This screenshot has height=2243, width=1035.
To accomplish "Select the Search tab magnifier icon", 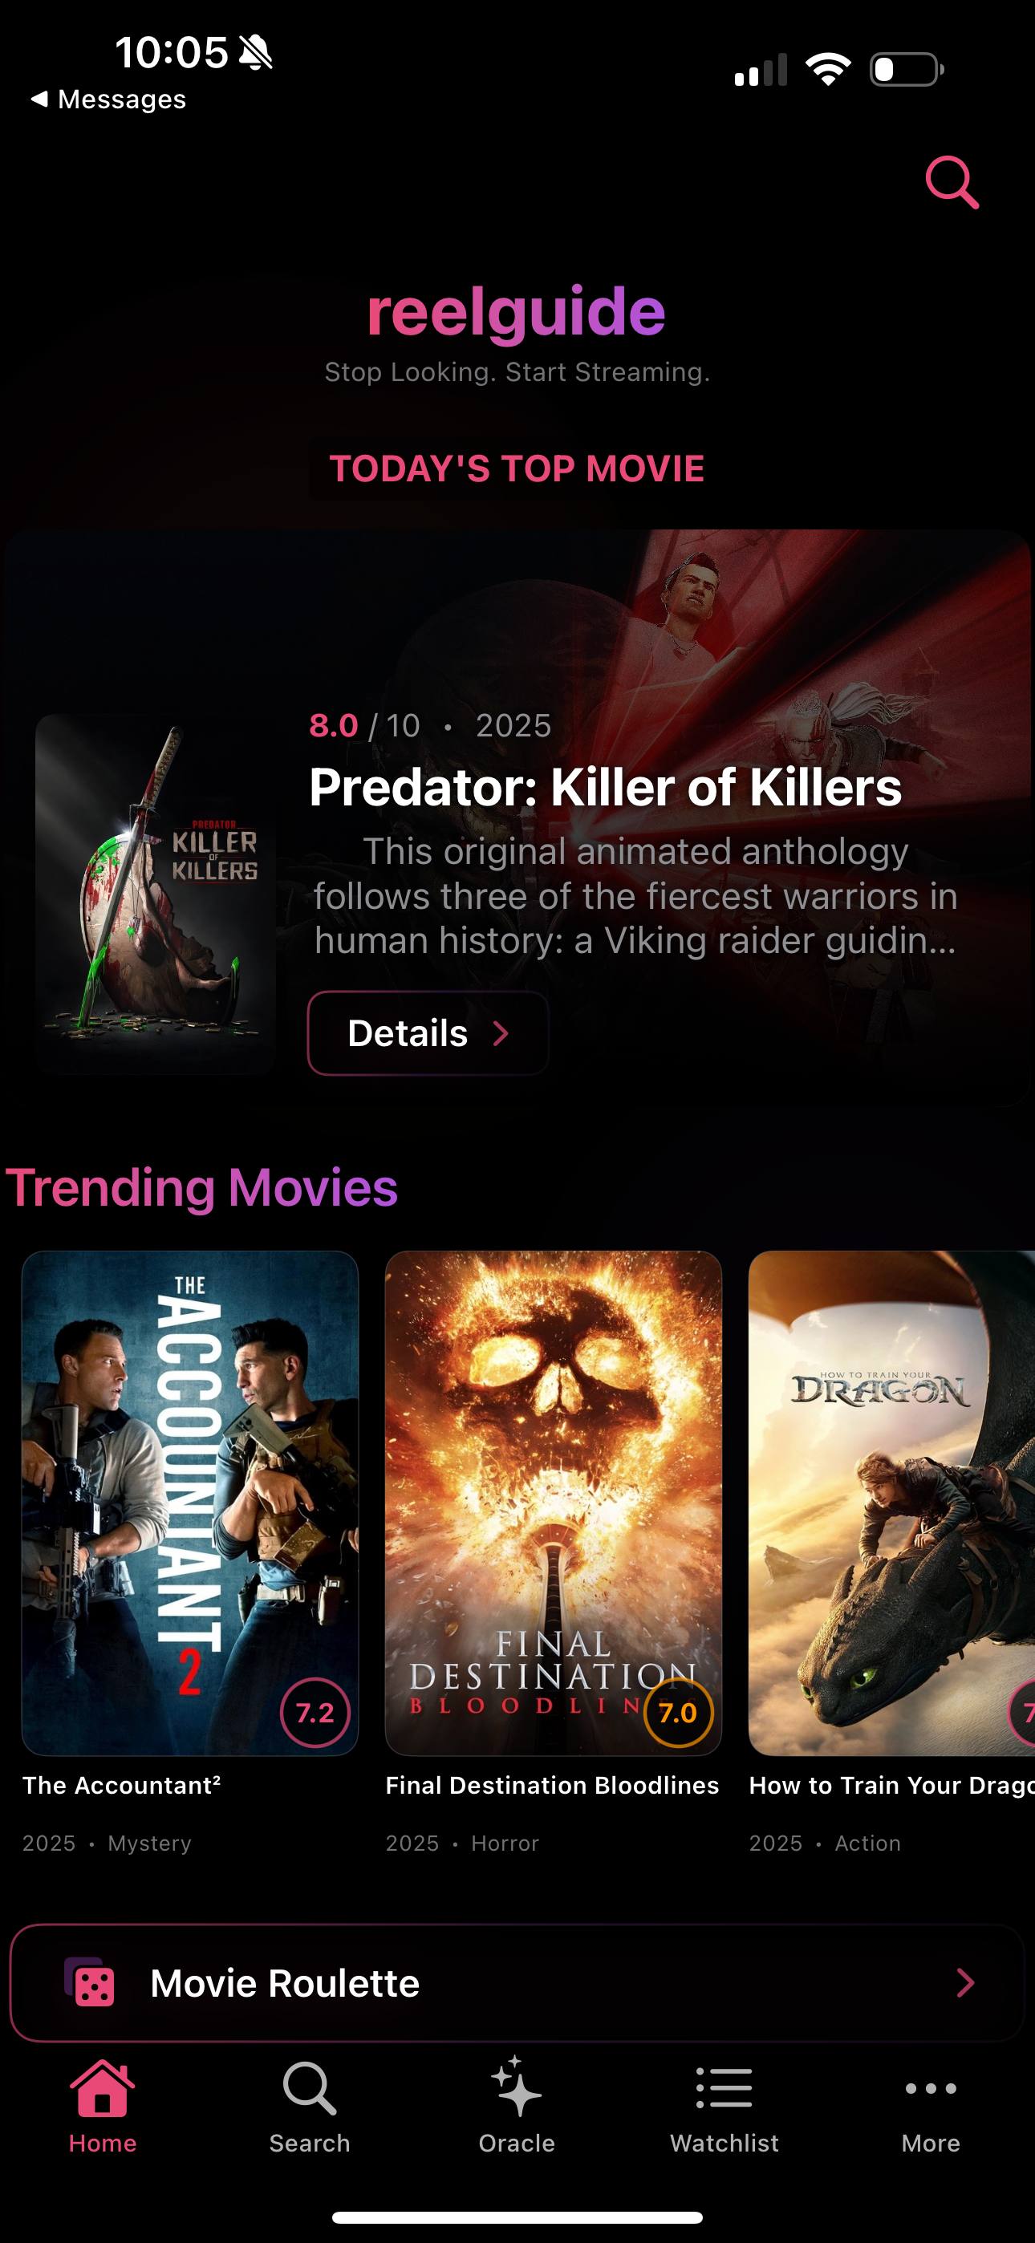I will pyautogui.click(x=309, y=2088).
